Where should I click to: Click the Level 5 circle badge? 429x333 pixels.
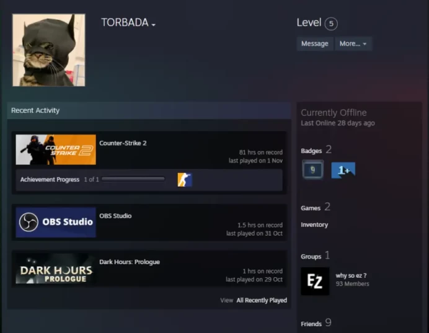click(x=331, y=24)
